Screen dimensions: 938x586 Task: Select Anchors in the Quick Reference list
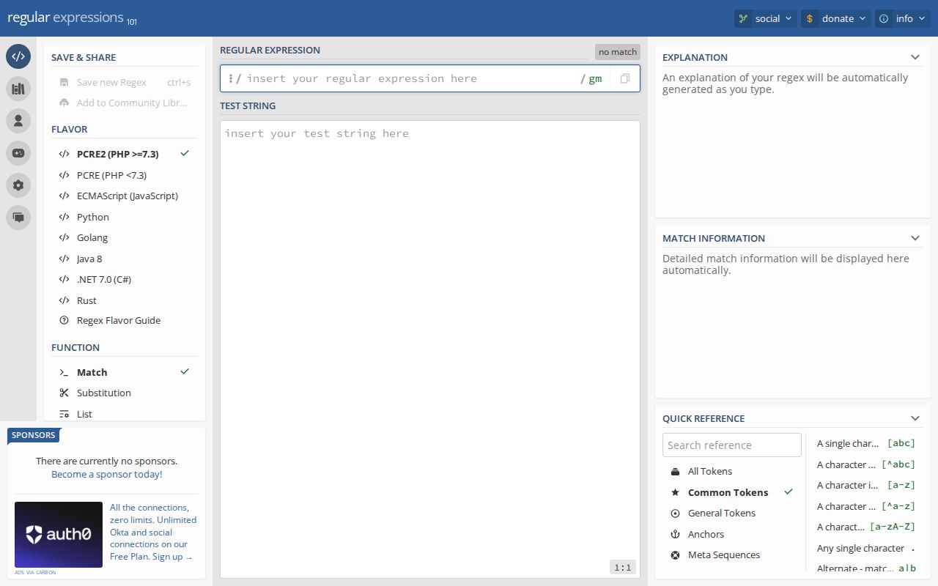[706, 534]
